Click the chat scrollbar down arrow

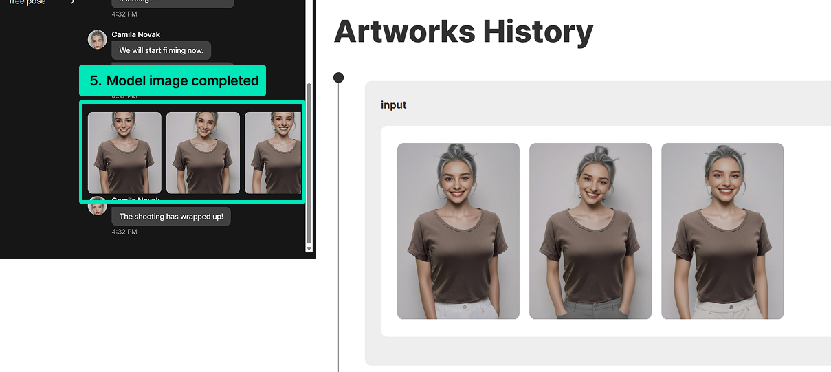pyautogui.click(x=309, y=248)
